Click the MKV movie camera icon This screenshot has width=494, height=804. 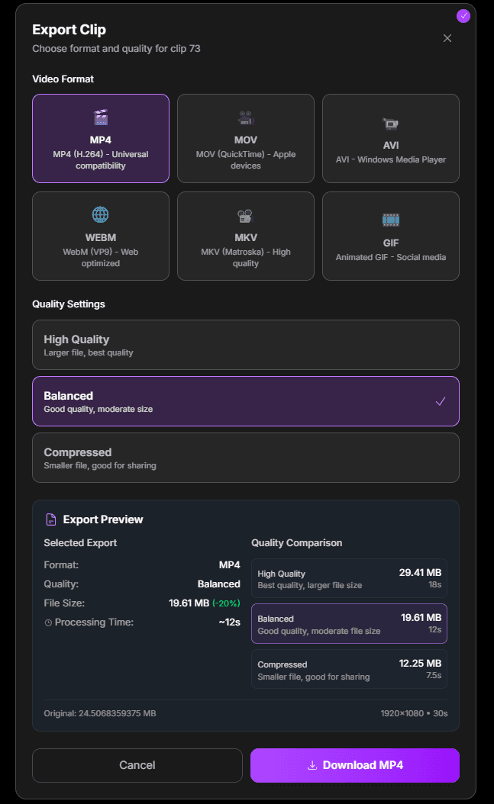coord(245,214)
